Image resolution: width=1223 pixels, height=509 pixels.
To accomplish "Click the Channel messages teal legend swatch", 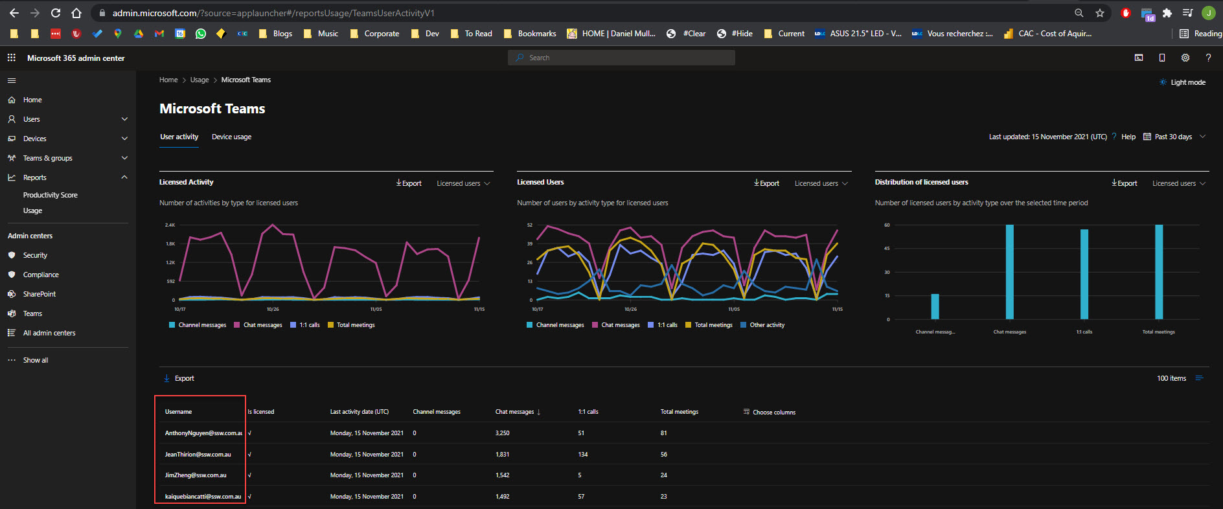I will point(172,325).
